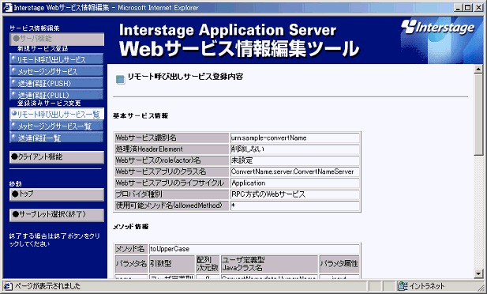The width and height of the screenshot is (487, 294).
Task: Click the パラメタ属性 column header
Action: [339, 264]
